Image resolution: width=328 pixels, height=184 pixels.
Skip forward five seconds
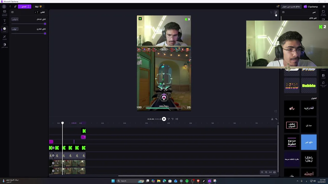point(169,119)
